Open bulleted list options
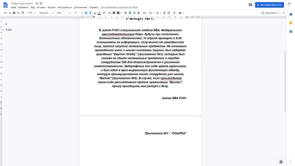 (x=158, y=13)
